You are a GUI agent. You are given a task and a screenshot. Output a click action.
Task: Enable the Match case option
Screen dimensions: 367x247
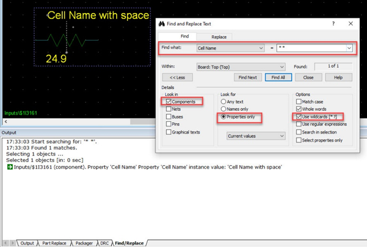(x=299, y=102)
